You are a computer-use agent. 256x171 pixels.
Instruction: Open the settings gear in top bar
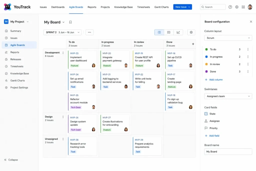(x=237, y=7)
